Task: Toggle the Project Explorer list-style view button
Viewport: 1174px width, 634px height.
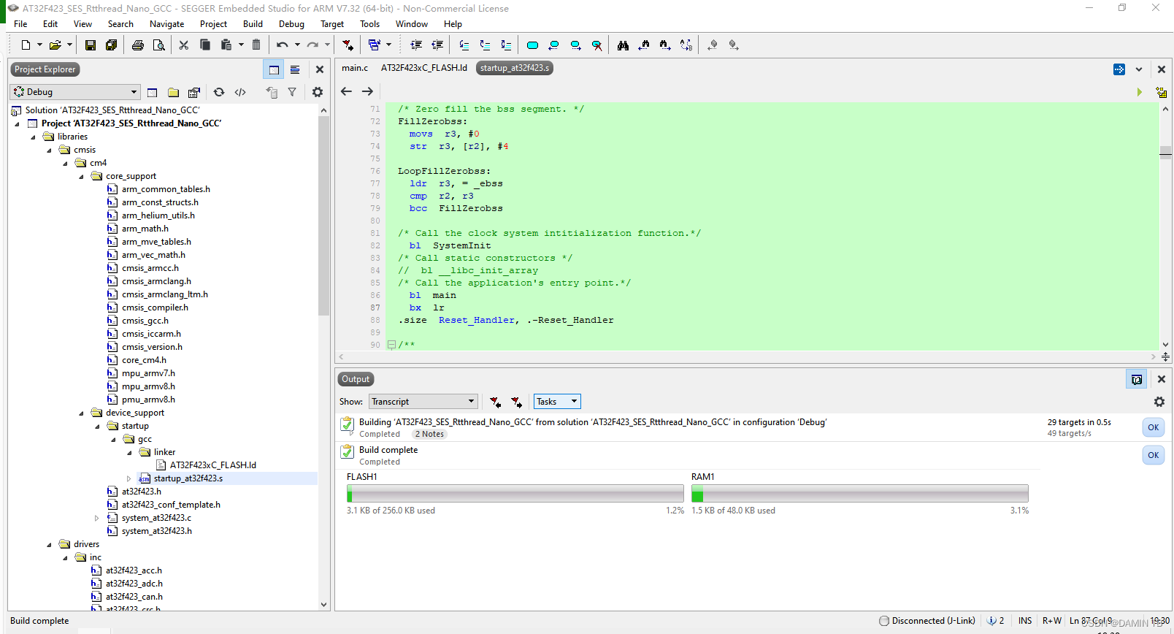Action: pyautogui.click(x=295, y=69)
